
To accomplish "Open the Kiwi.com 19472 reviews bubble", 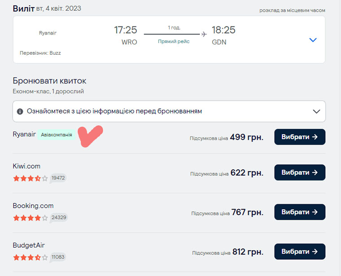I will point(58,178).
